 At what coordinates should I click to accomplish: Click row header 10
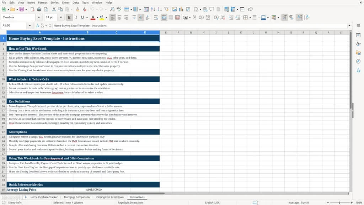(3, 79)
